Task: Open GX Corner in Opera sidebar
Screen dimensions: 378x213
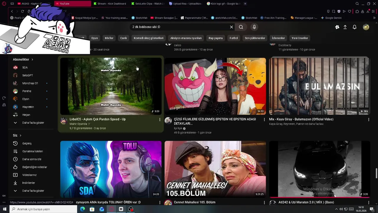Action: click(x=4, y=196)
